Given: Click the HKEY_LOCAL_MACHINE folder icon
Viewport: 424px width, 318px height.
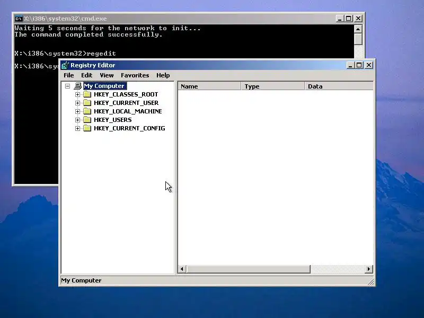Looking at the screenshot, I should point(87,111).
